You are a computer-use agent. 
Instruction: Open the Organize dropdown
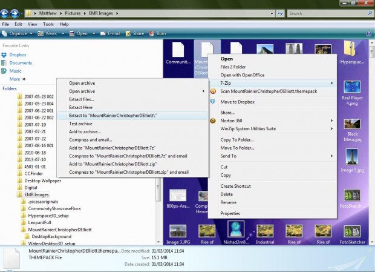tap(17, 33)
